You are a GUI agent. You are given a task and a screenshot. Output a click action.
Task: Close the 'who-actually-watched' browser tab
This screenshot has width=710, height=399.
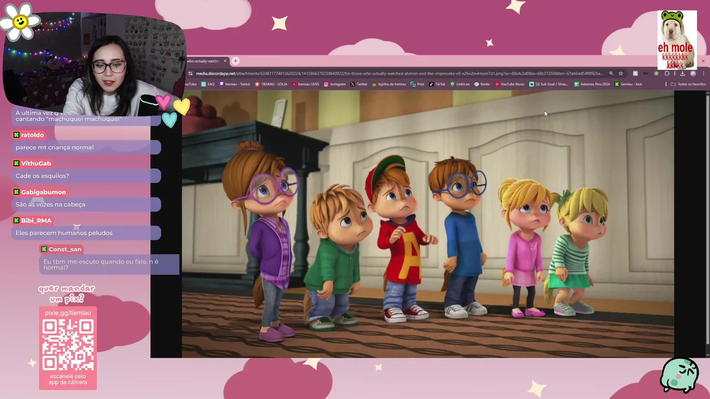pos(225,61)
